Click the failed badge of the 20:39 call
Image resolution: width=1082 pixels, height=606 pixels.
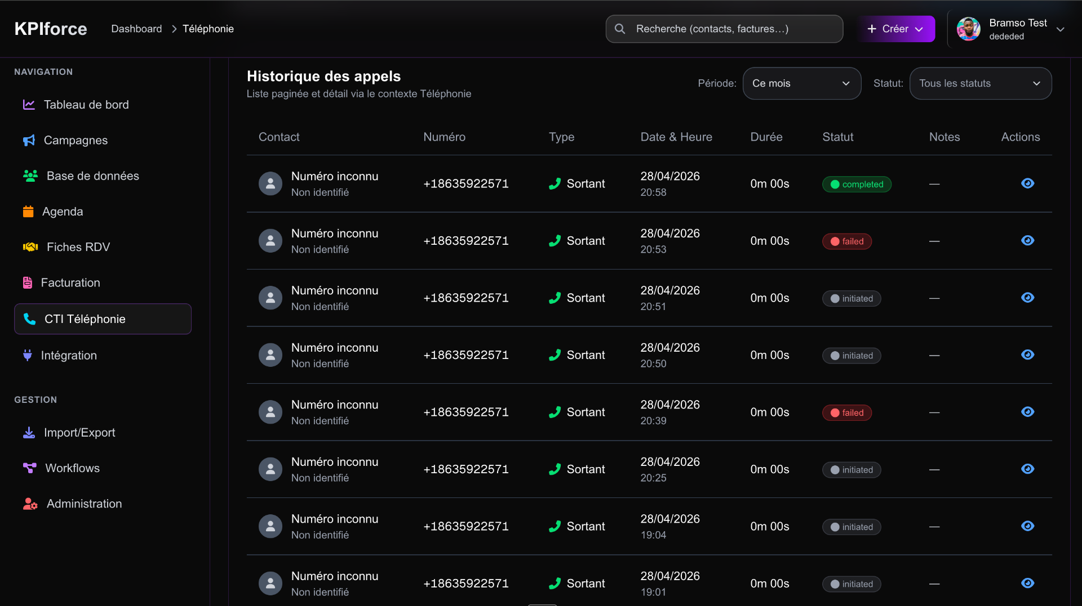(x=847, y=412)
